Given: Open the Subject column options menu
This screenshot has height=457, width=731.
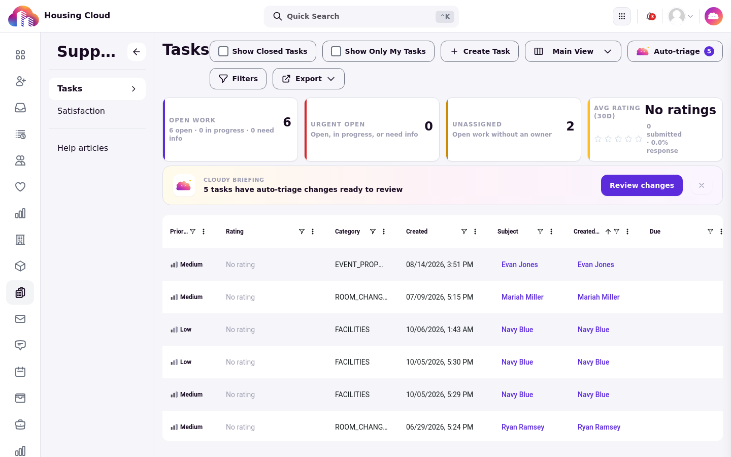Looking at the screenshot, I should tap(551, 232).
